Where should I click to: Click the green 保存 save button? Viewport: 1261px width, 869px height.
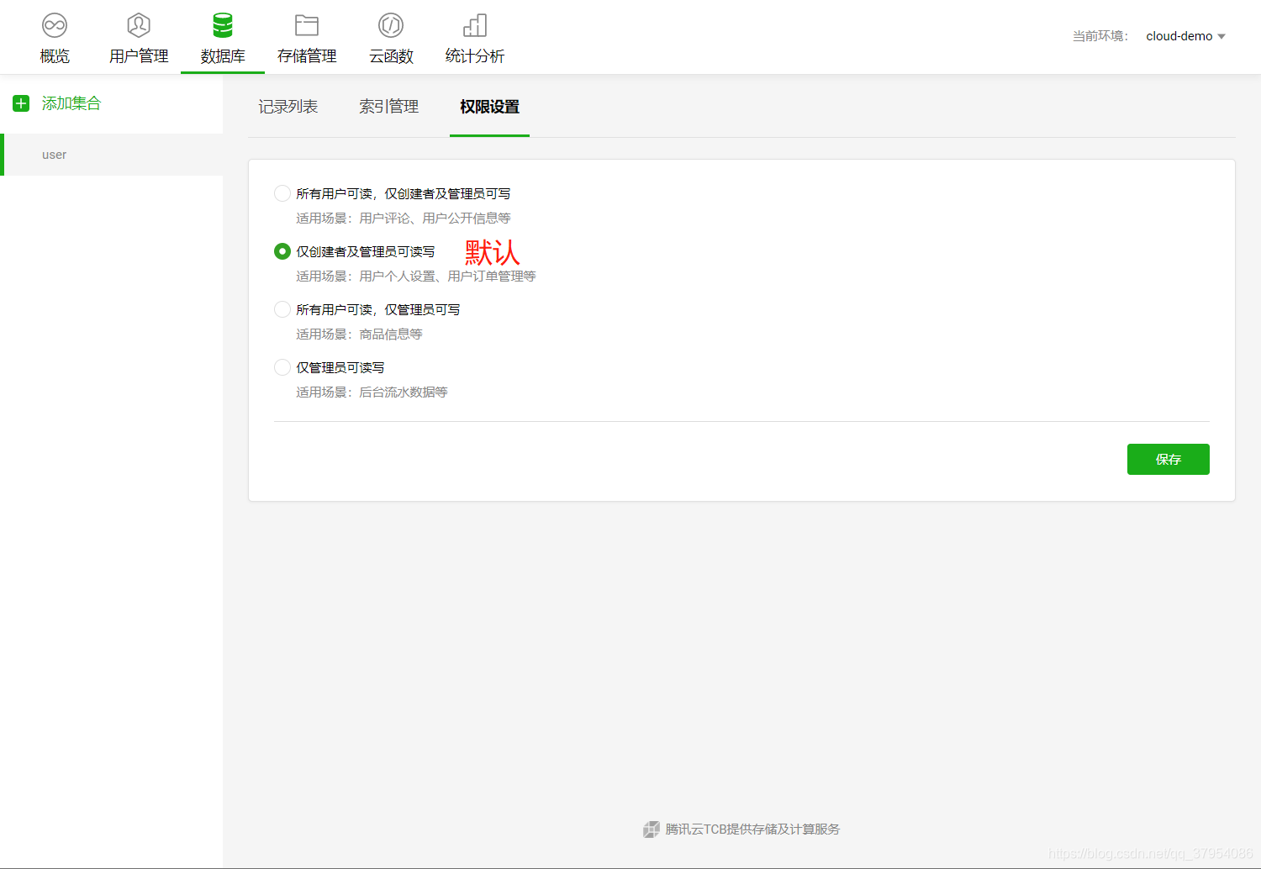click(x=1169, y=459)
